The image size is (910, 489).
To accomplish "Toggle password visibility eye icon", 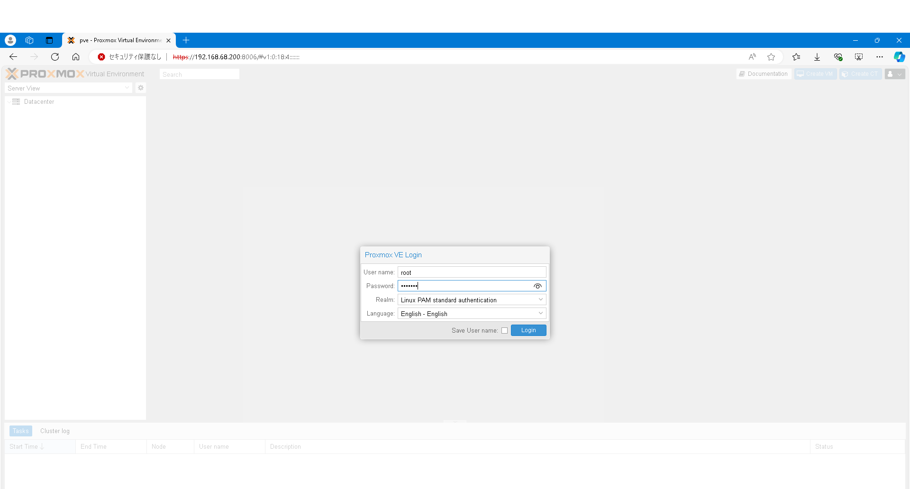I will click(537, 286).
